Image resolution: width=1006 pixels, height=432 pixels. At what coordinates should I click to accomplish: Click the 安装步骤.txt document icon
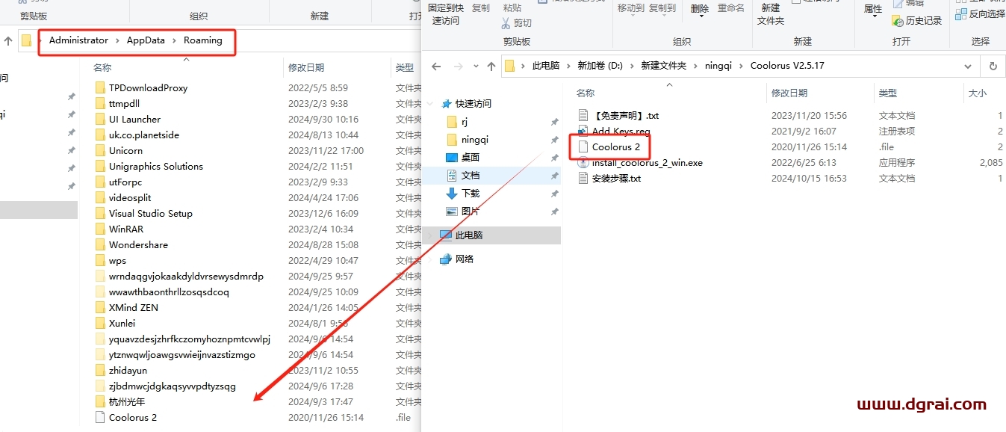click(x=584, y=178)
